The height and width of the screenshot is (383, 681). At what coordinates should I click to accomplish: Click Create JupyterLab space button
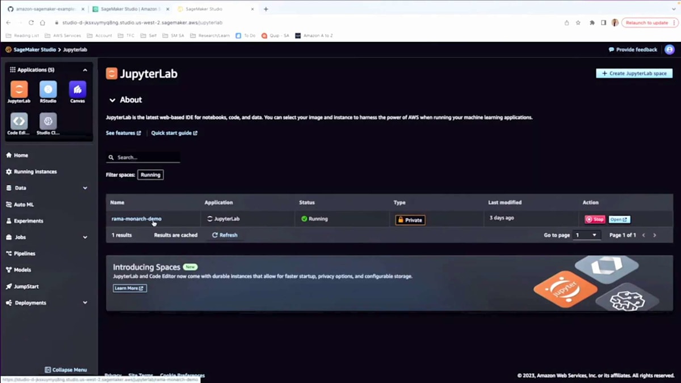point(634,73)
